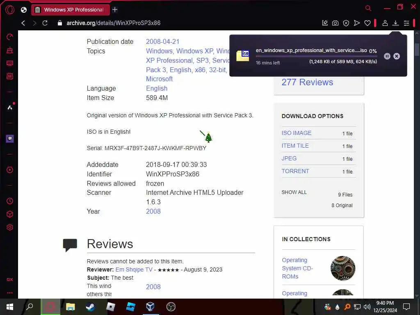420x315 pixels.
Task: Open GX Corner in sidebar
Action: (10, 280)
